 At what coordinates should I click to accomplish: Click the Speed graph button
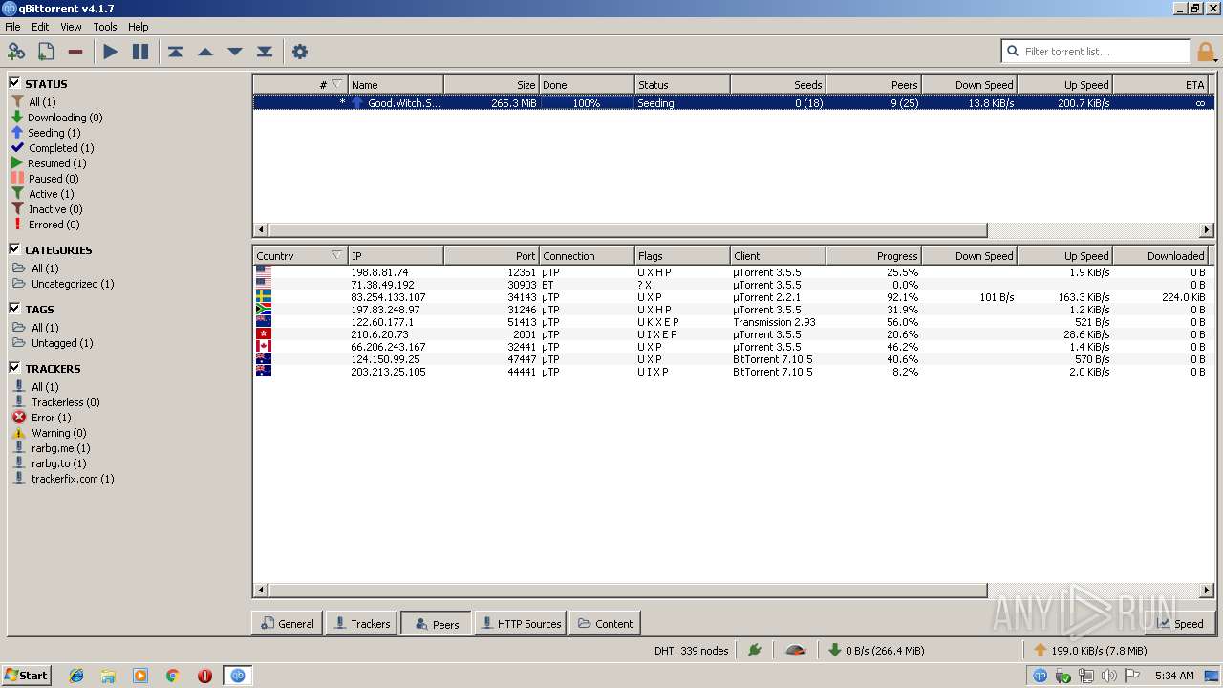(1179, 623)
